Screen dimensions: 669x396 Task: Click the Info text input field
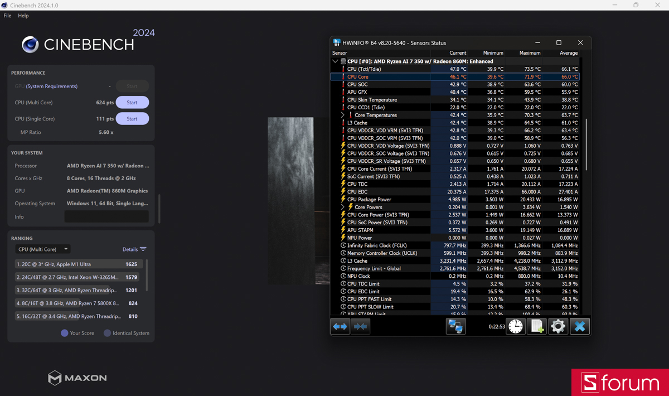point(106,217)
